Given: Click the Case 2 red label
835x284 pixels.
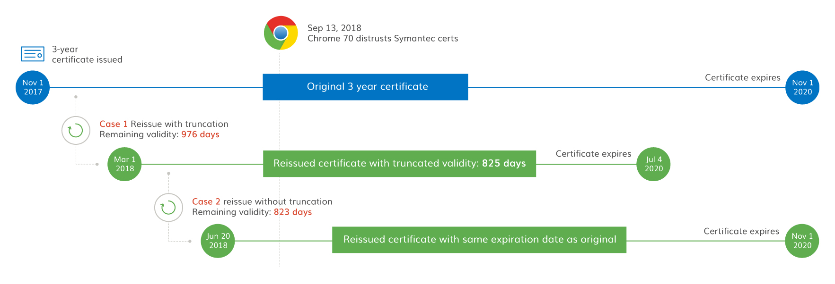Looking at the screenshot, I should (x=206, y=201).
